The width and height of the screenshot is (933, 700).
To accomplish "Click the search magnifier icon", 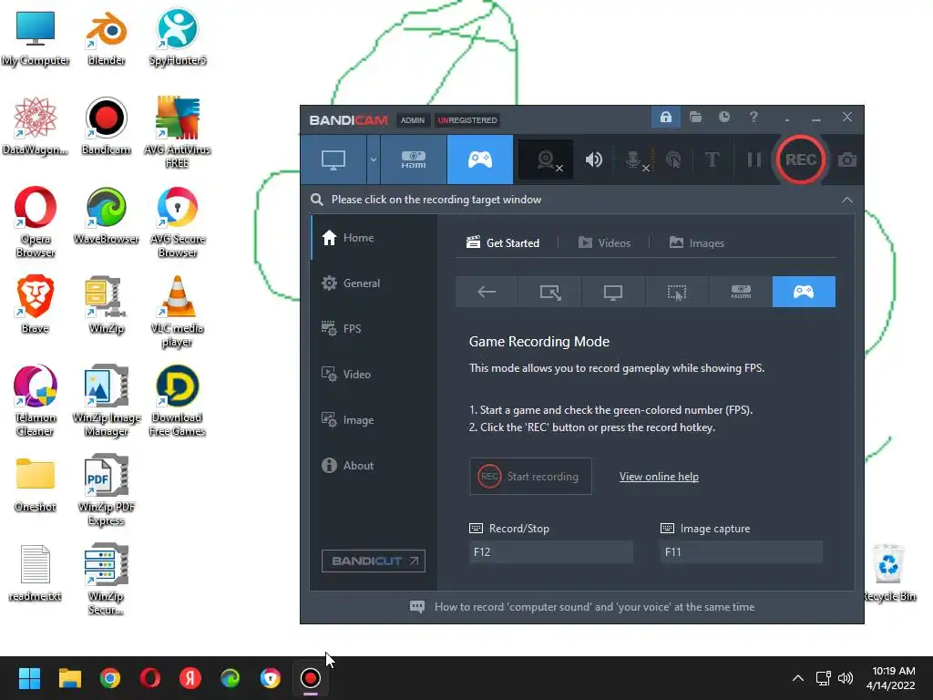I will [317, 200].
